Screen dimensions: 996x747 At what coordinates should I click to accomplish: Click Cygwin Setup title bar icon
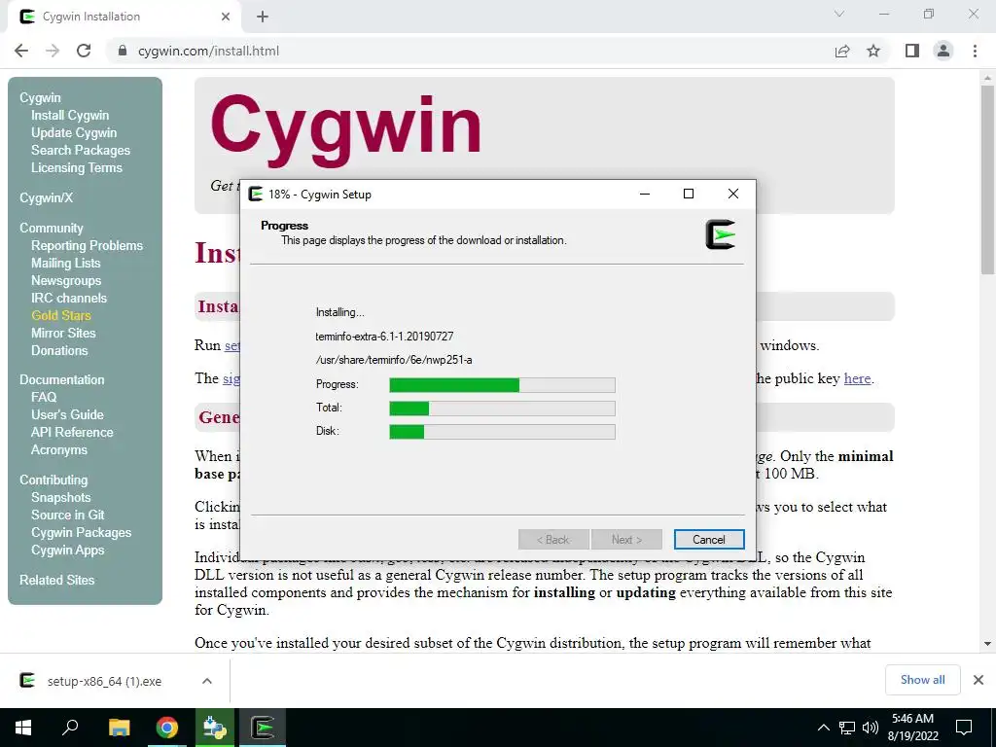tap(256, 194)
